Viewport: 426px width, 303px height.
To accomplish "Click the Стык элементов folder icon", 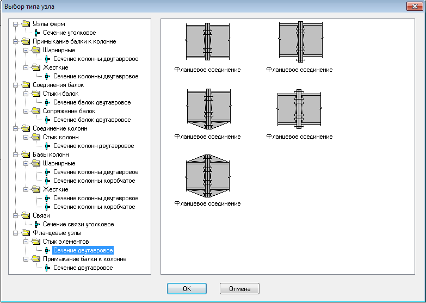I will [x=36, y=242].
